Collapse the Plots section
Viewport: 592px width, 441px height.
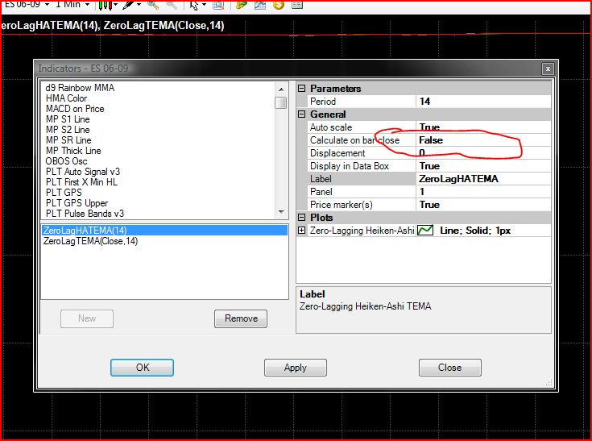(x=302, y=218)
